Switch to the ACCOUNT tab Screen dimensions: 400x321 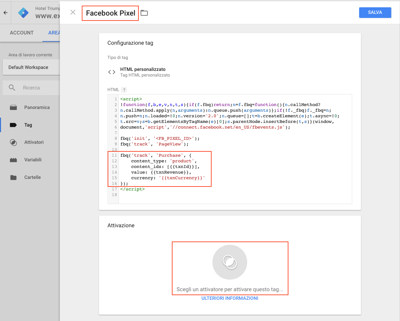pos(22,33)
